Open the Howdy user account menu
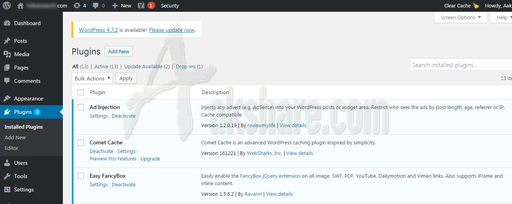This screenshot has height=204, width=512. [498, 5]
